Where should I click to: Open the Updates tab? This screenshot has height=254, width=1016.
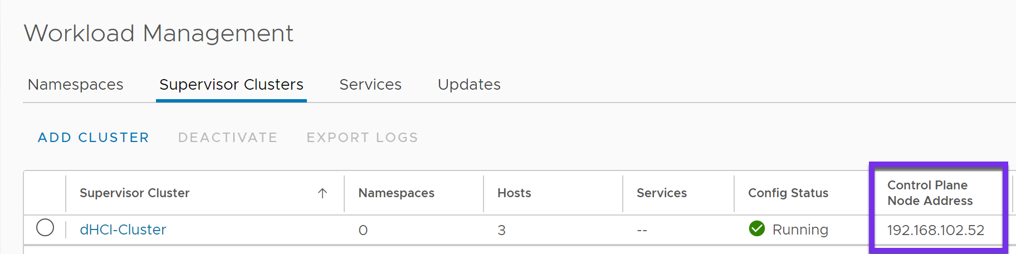(469, 85)
